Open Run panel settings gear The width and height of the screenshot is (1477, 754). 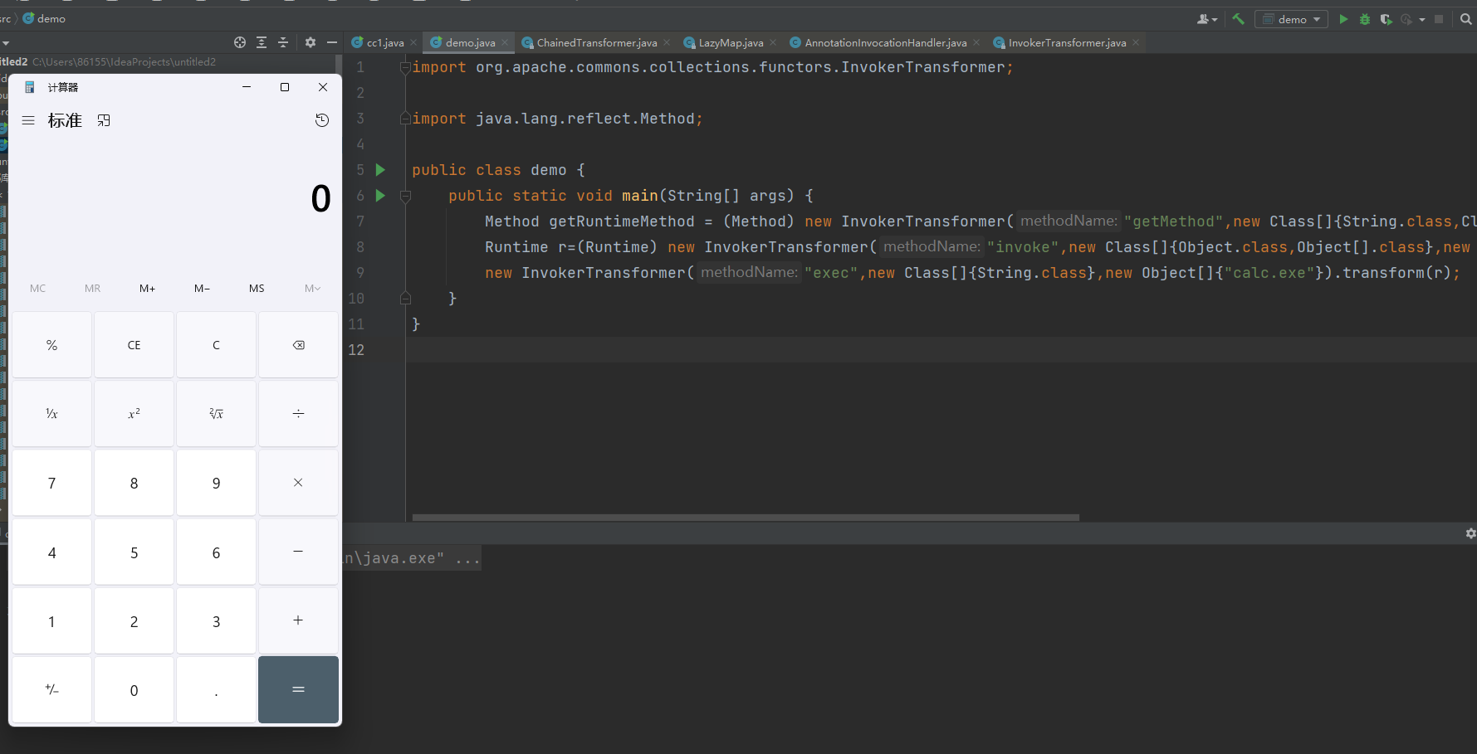[1470, 533]
